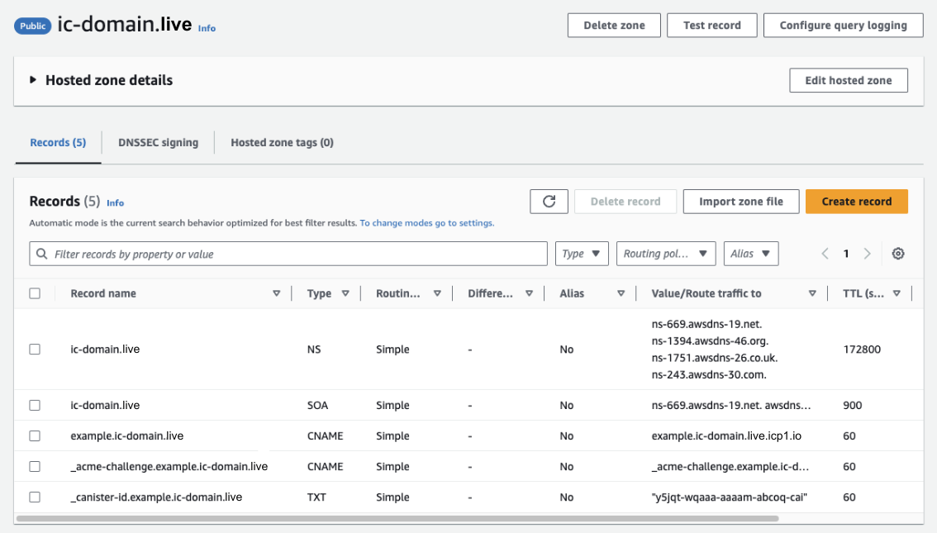The height and width of the screenshot is (533, 937).
Task: Go to next page arrow
Action: (x=867, y=254)
